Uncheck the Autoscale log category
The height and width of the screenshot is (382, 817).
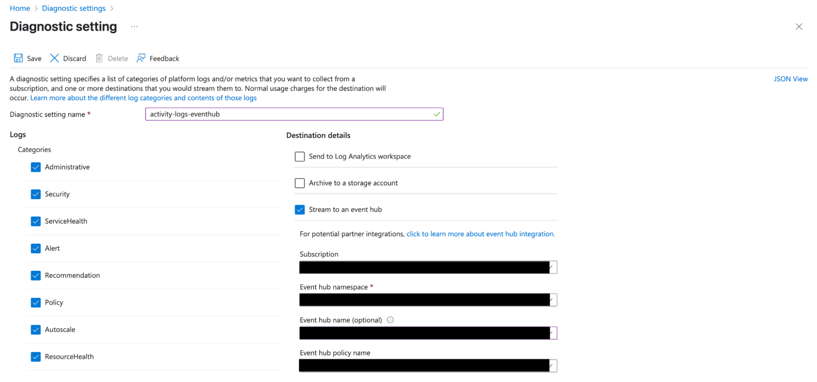point(36,329)
